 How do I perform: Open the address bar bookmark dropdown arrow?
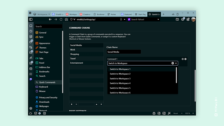pyautogui.click(x=125, y=20)
